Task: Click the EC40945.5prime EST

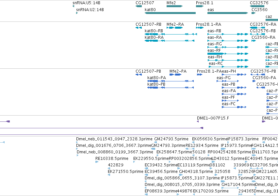Action: [x=246, y=162]
